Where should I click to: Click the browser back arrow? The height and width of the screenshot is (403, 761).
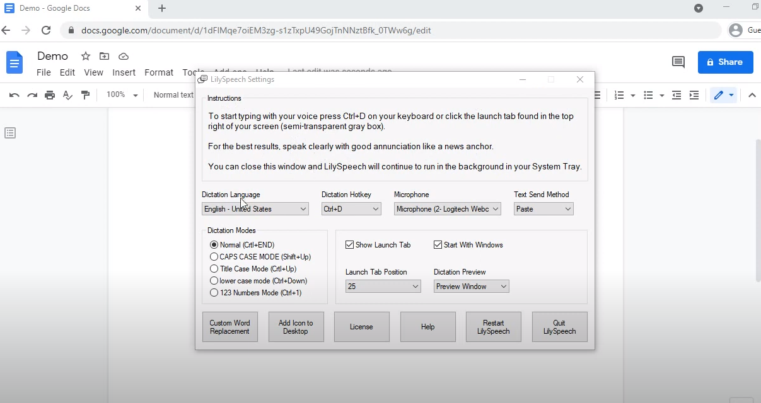click(x=6, y=30)
